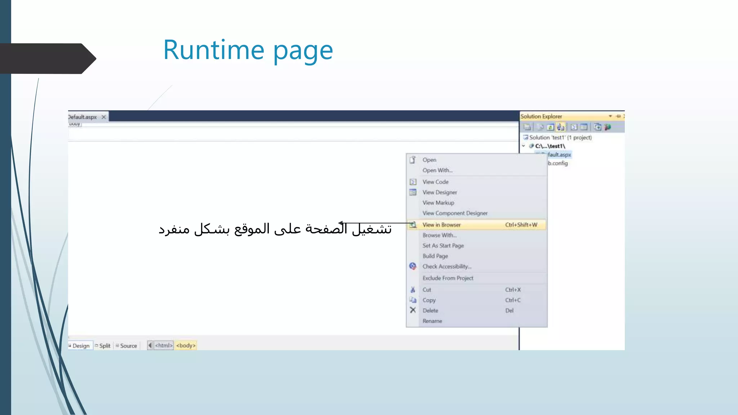This screenshot has height=415, width=738.
Task: Choose Browse With... from the menu
Action: click(x=476, y=235)
